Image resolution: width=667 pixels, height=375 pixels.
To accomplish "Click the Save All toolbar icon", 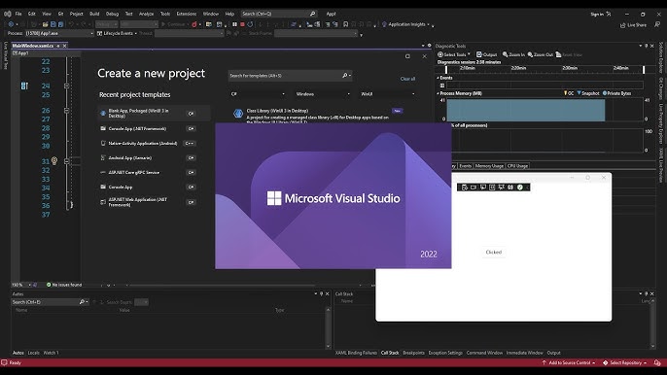I will click(x=60, y=24).
